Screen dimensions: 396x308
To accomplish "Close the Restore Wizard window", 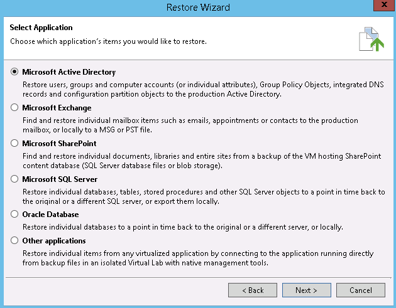I will 384,5.
